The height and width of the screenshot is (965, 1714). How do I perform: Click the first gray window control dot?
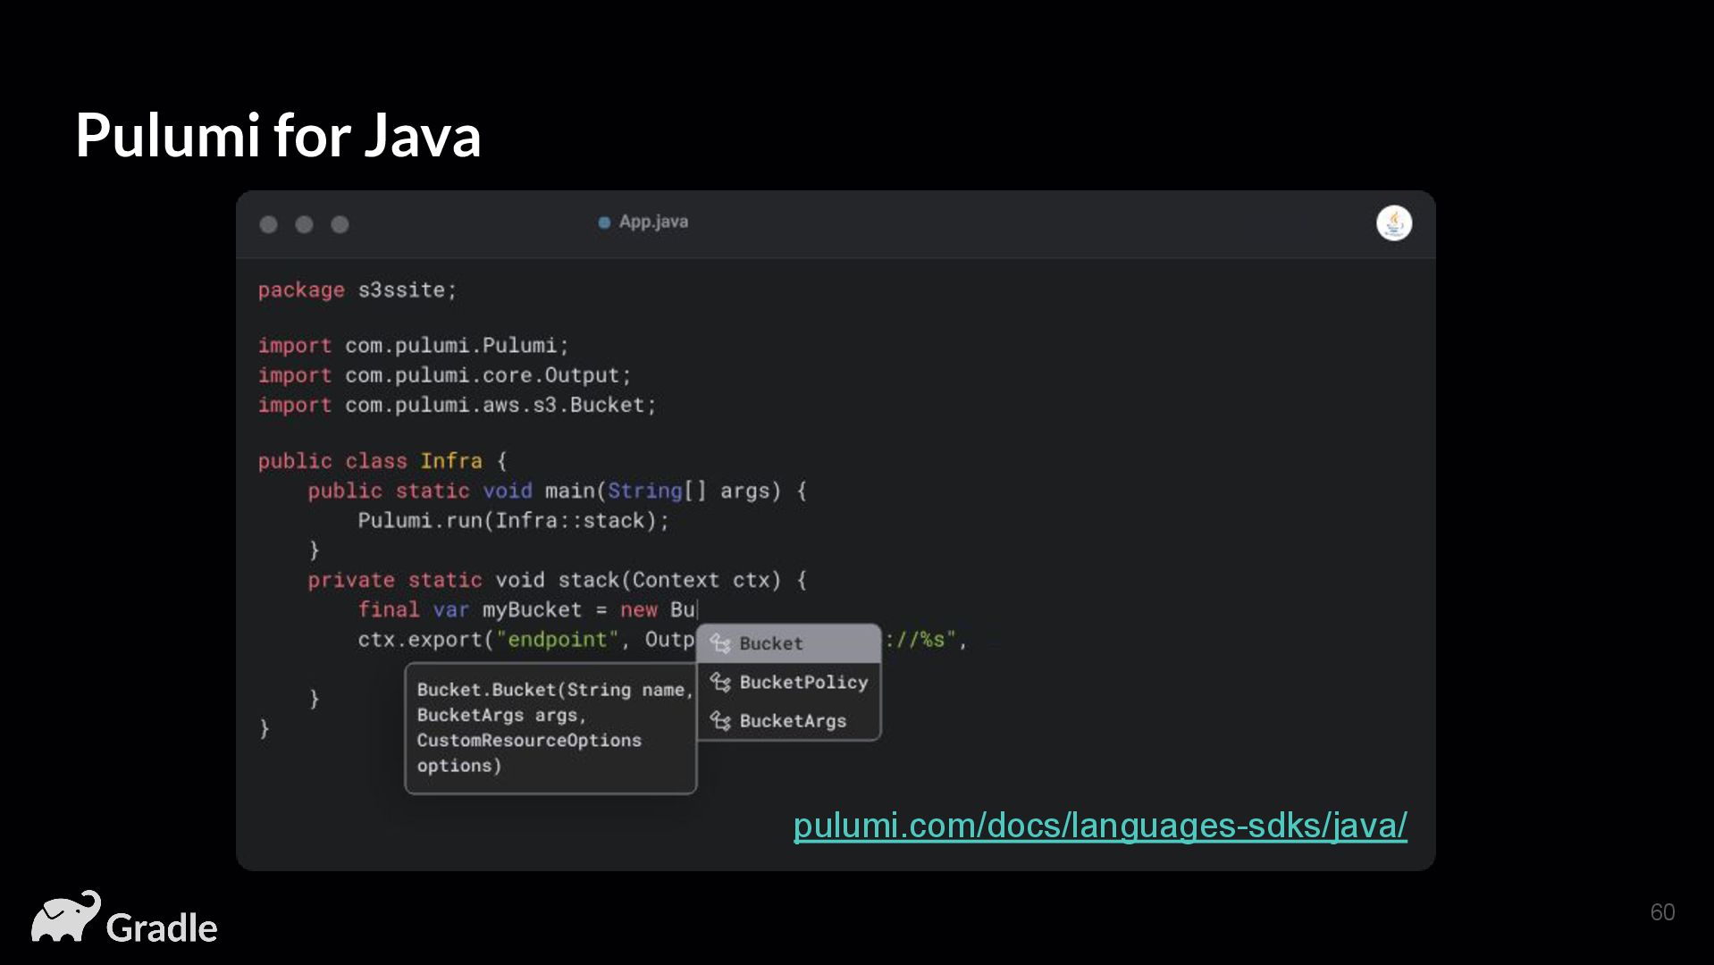[x=268, y=224]
